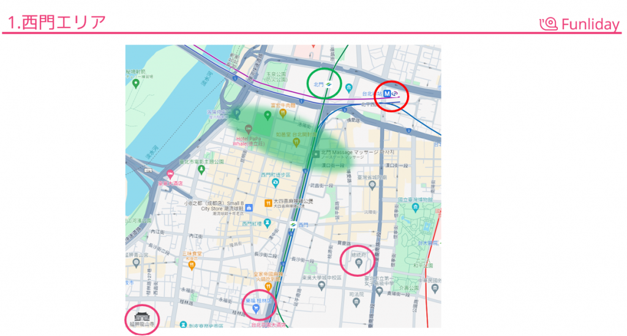Viewport: 627px width, 336px height.
Task: Click the 北門 Massage map marker
Action: [317, 153]
